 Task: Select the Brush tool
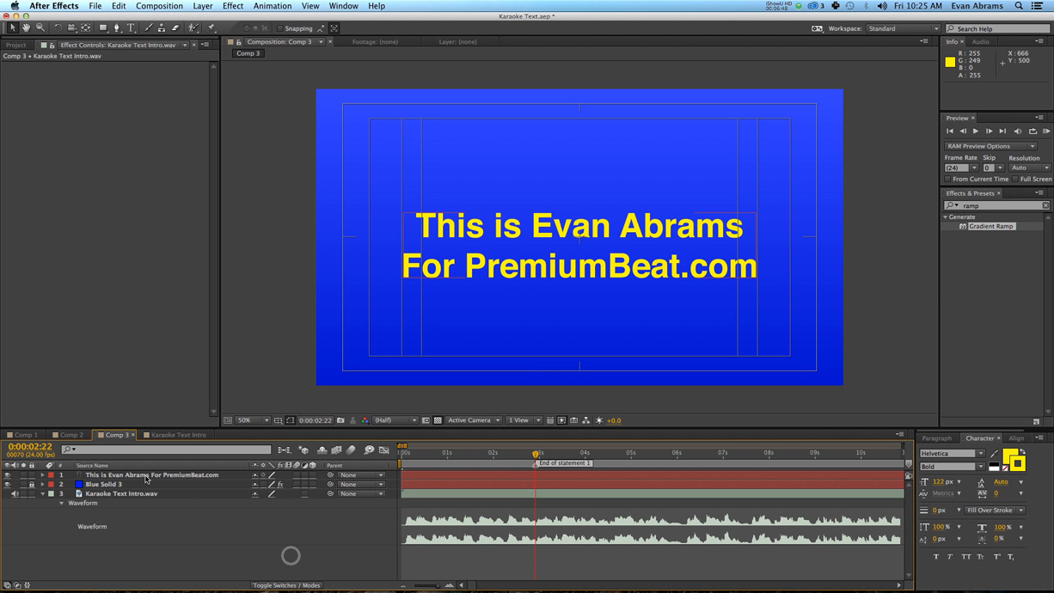149,28
